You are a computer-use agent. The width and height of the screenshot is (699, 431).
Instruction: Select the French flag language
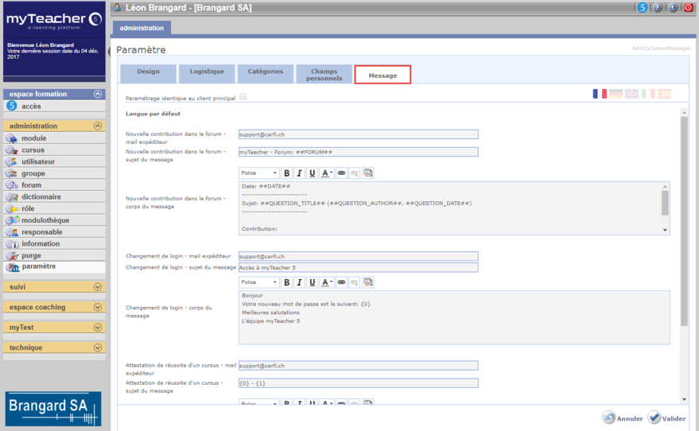(600, 94)
